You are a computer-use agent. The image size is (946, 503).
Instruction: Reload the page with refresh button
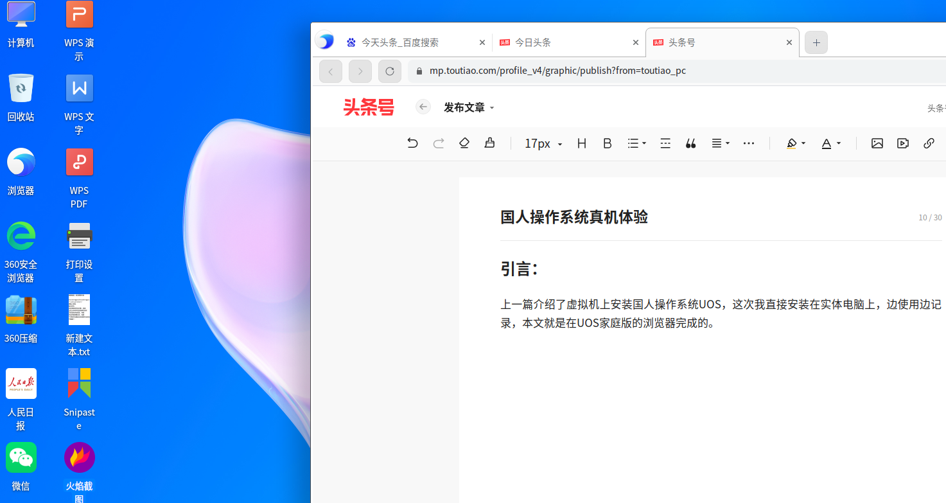click(x=390, y=71)
